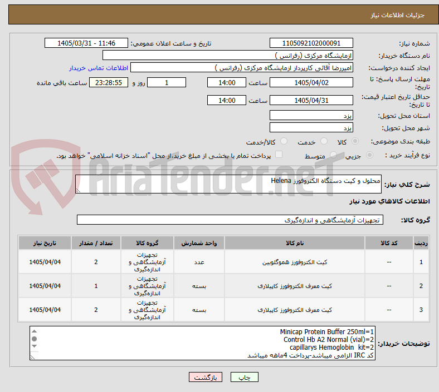Click the گروه کالا column header
Viewport: 439px width, 392px height.
coord(147,243)
